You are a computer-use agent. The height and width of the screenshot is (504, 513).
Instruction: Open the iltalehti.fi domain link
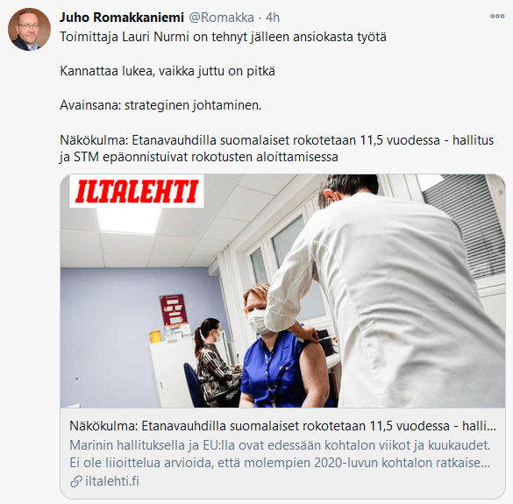[x=112, y=481]
